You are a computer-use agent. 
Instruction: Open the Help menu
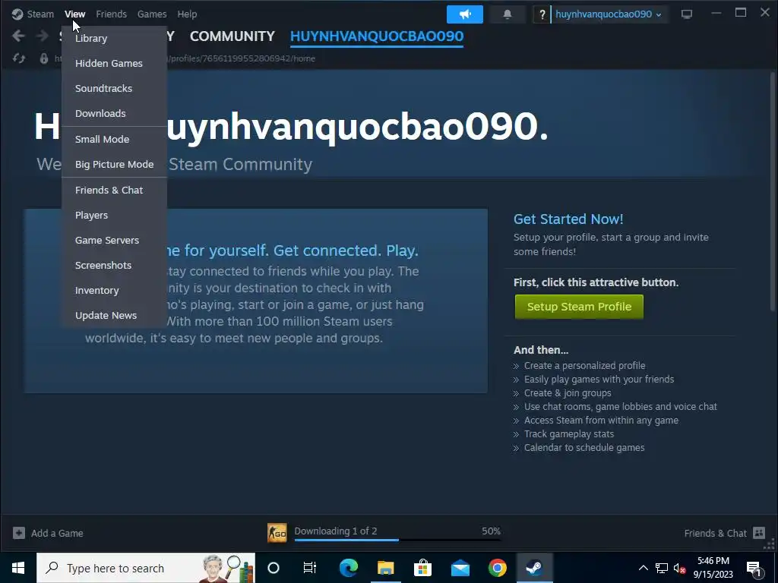coord(187,14)
